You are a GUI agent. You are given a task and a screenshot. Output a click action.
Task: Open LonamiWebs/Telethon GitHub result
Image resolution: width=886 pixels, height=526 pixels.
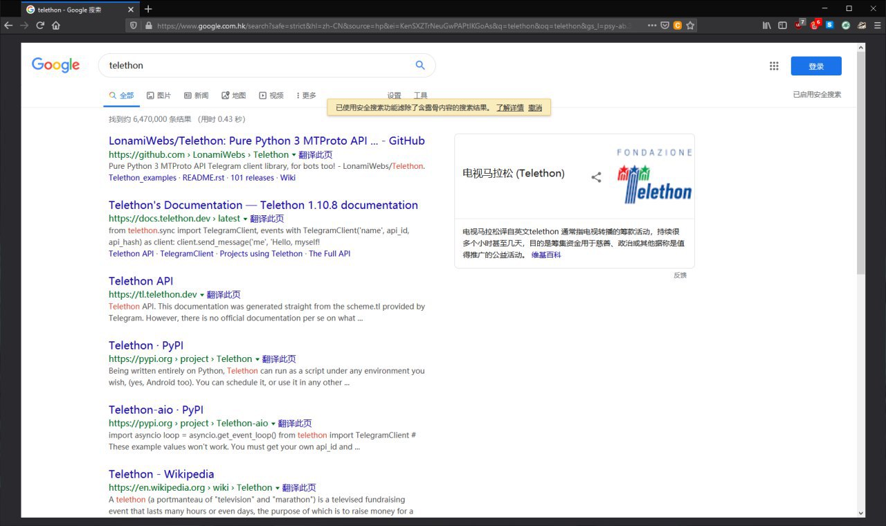[x=266, y=140]
